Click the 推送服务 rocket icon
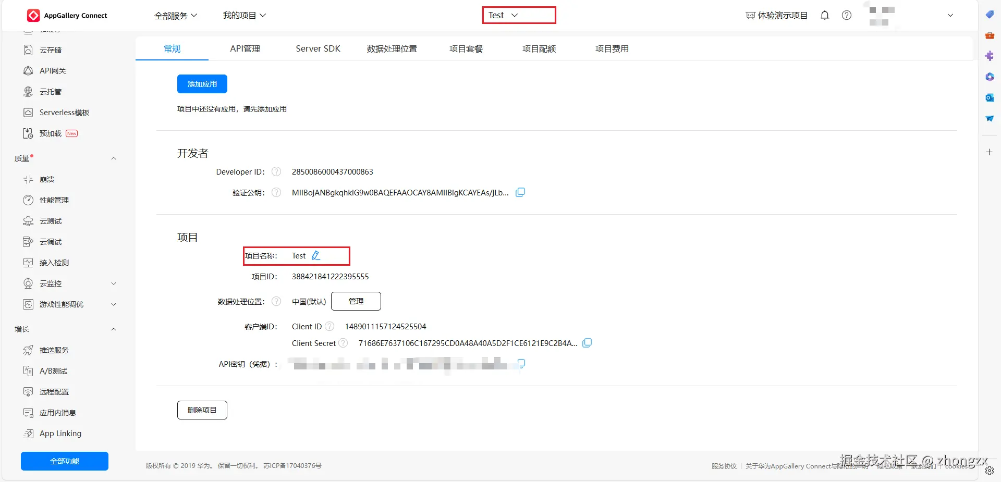 click(x=28, y=350)
